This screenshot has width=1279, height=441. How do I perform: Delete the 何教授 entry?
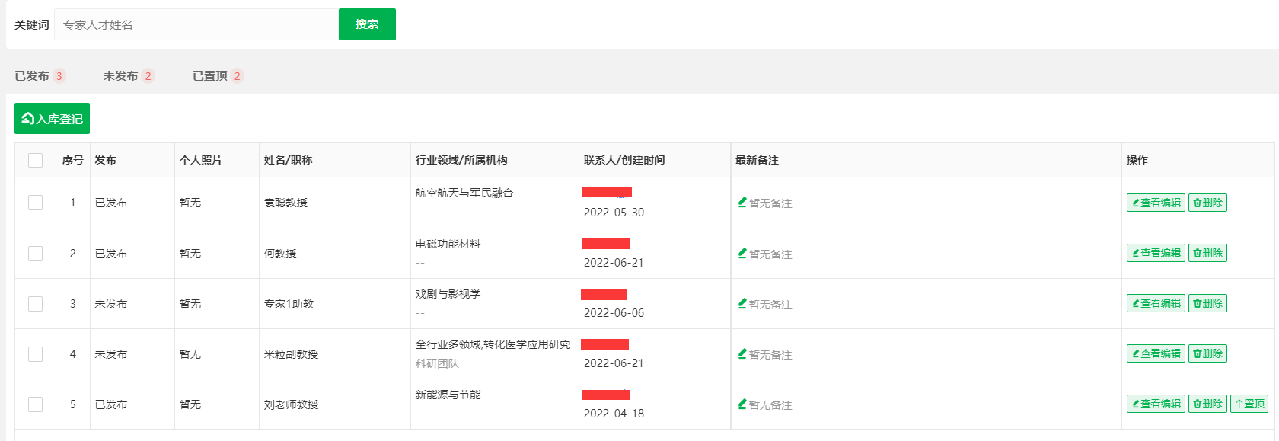[1207, 253]
